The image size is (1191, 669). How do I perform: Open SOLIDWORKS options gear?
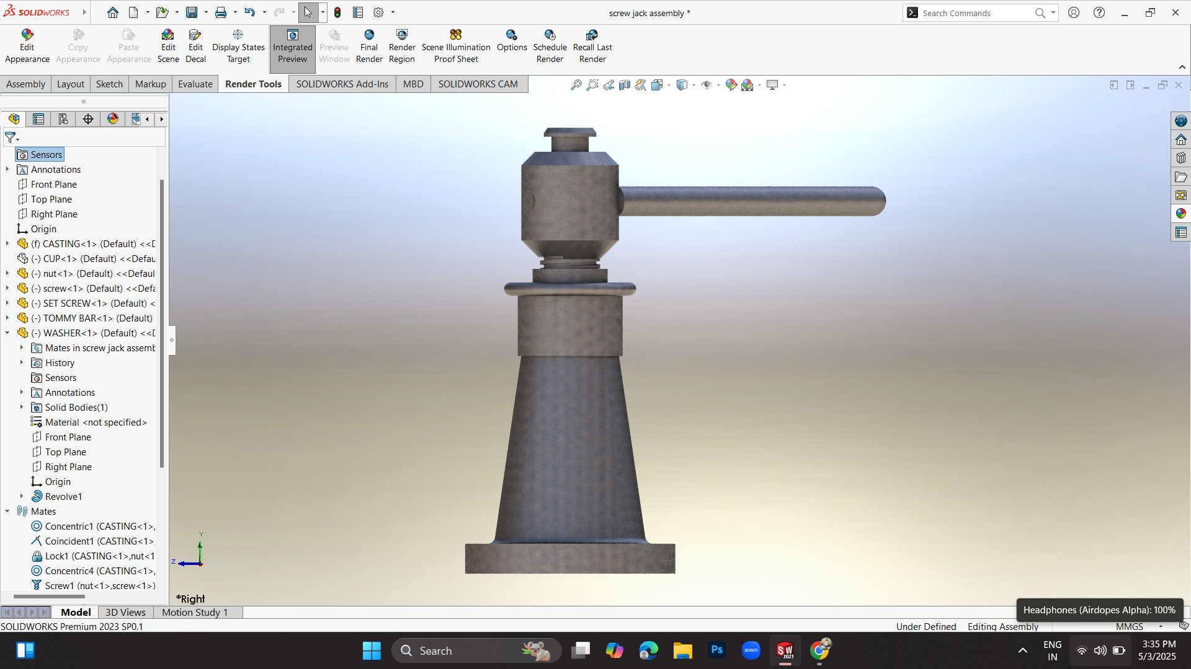click(x=378, y=12)
